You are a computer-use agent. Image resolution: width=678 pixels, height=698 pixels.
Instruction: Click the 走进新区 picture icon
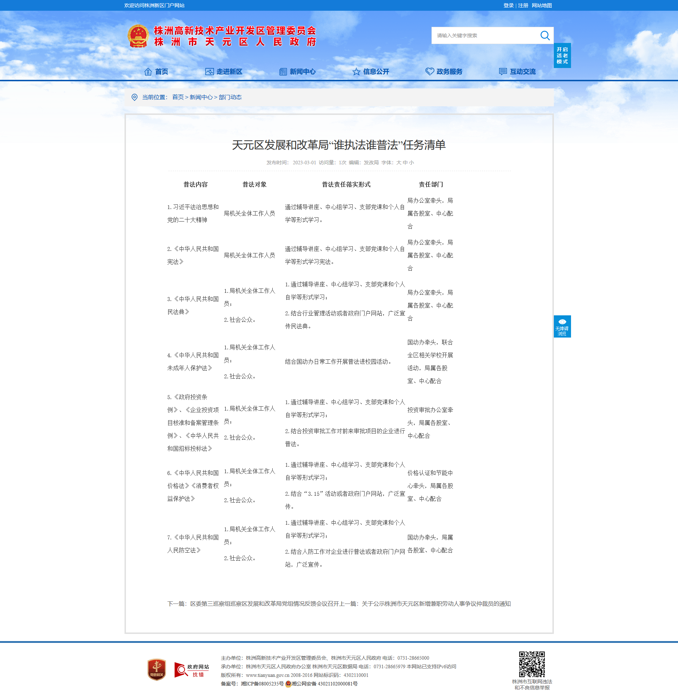(209, 72)
